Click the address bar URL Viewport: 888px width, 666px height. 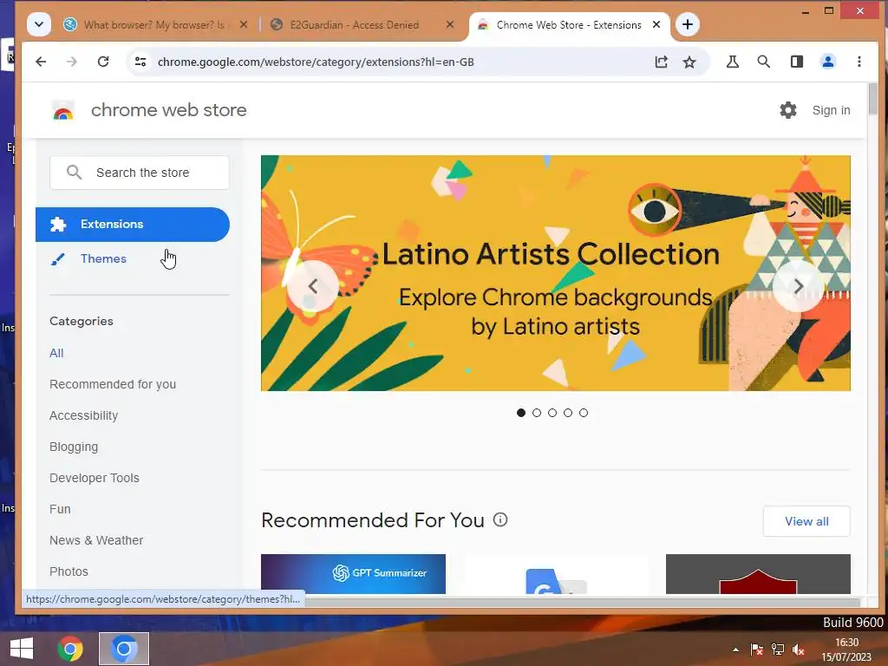click(x=316, y=62)
